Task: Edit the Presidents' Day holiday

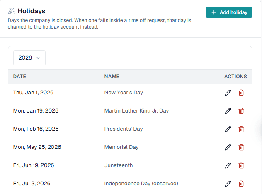Action: click(x=228, y=129)
